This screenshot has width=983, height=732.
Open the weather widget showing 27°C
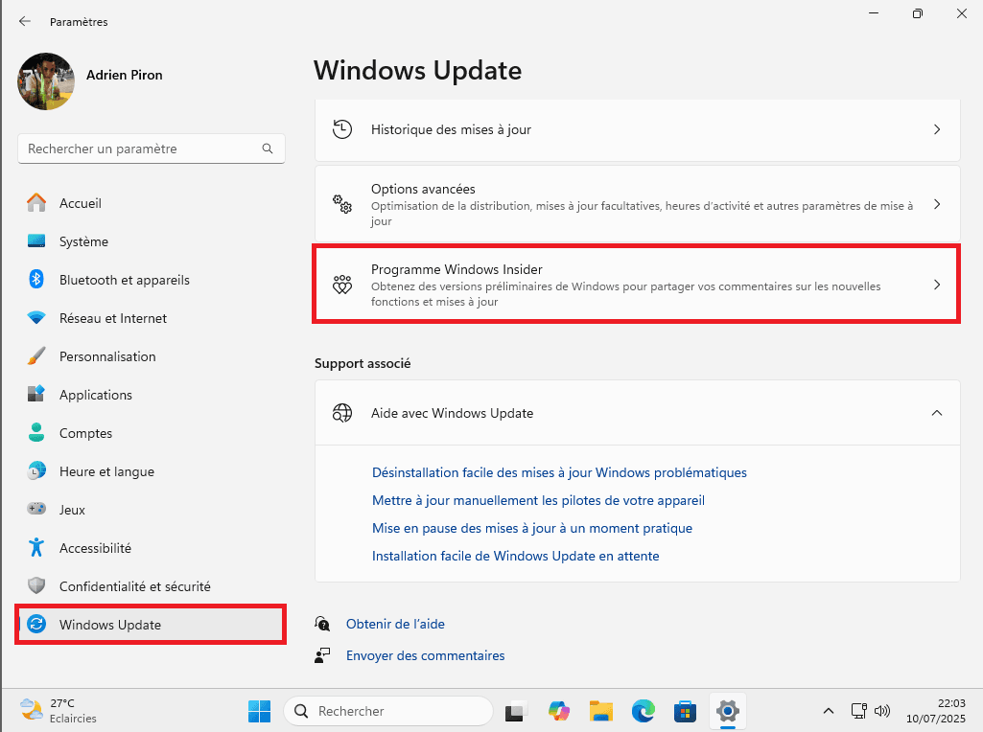(58, 710)
